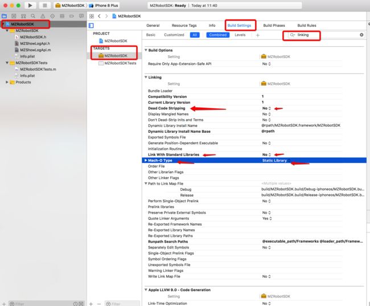
Task: Open the Report navigator
Action: (x=81, y=16)
